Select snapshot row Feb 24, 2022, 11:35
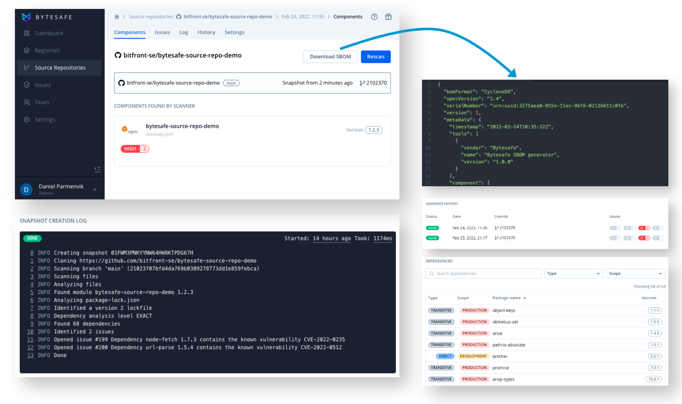682x404 pixels. coord(545,228)
